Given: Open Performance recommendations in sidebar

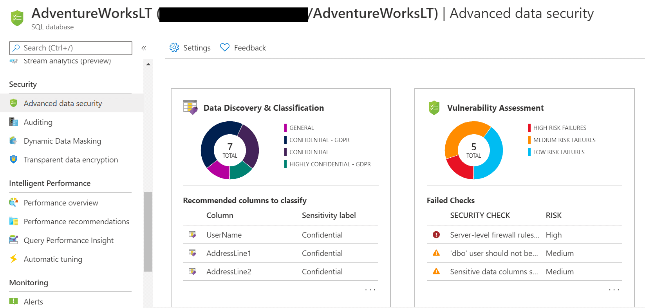Looking at the screenshot, I should [x=76, y=222].
